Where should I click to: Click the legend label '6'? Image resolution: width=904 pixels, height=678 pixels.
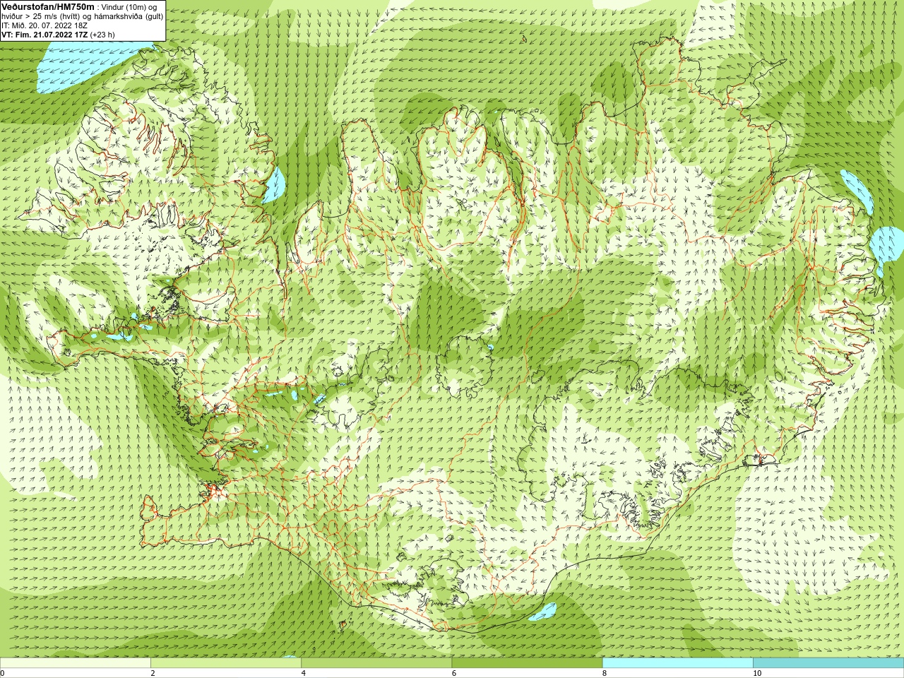454,673
